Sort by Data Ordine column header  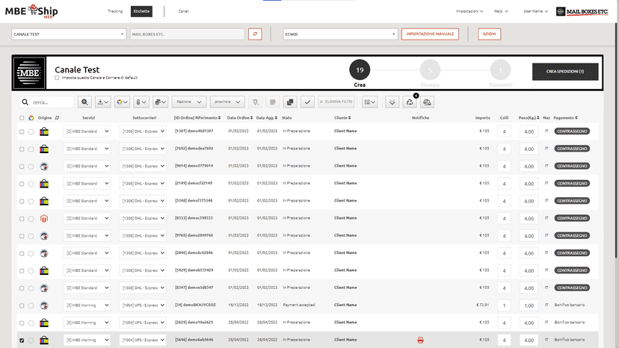tap(240, 118)
